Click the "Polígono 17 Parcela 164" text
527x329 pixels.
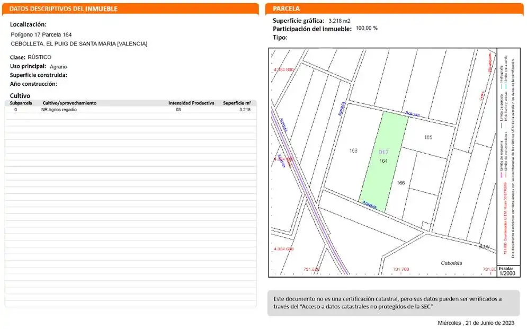41,34
